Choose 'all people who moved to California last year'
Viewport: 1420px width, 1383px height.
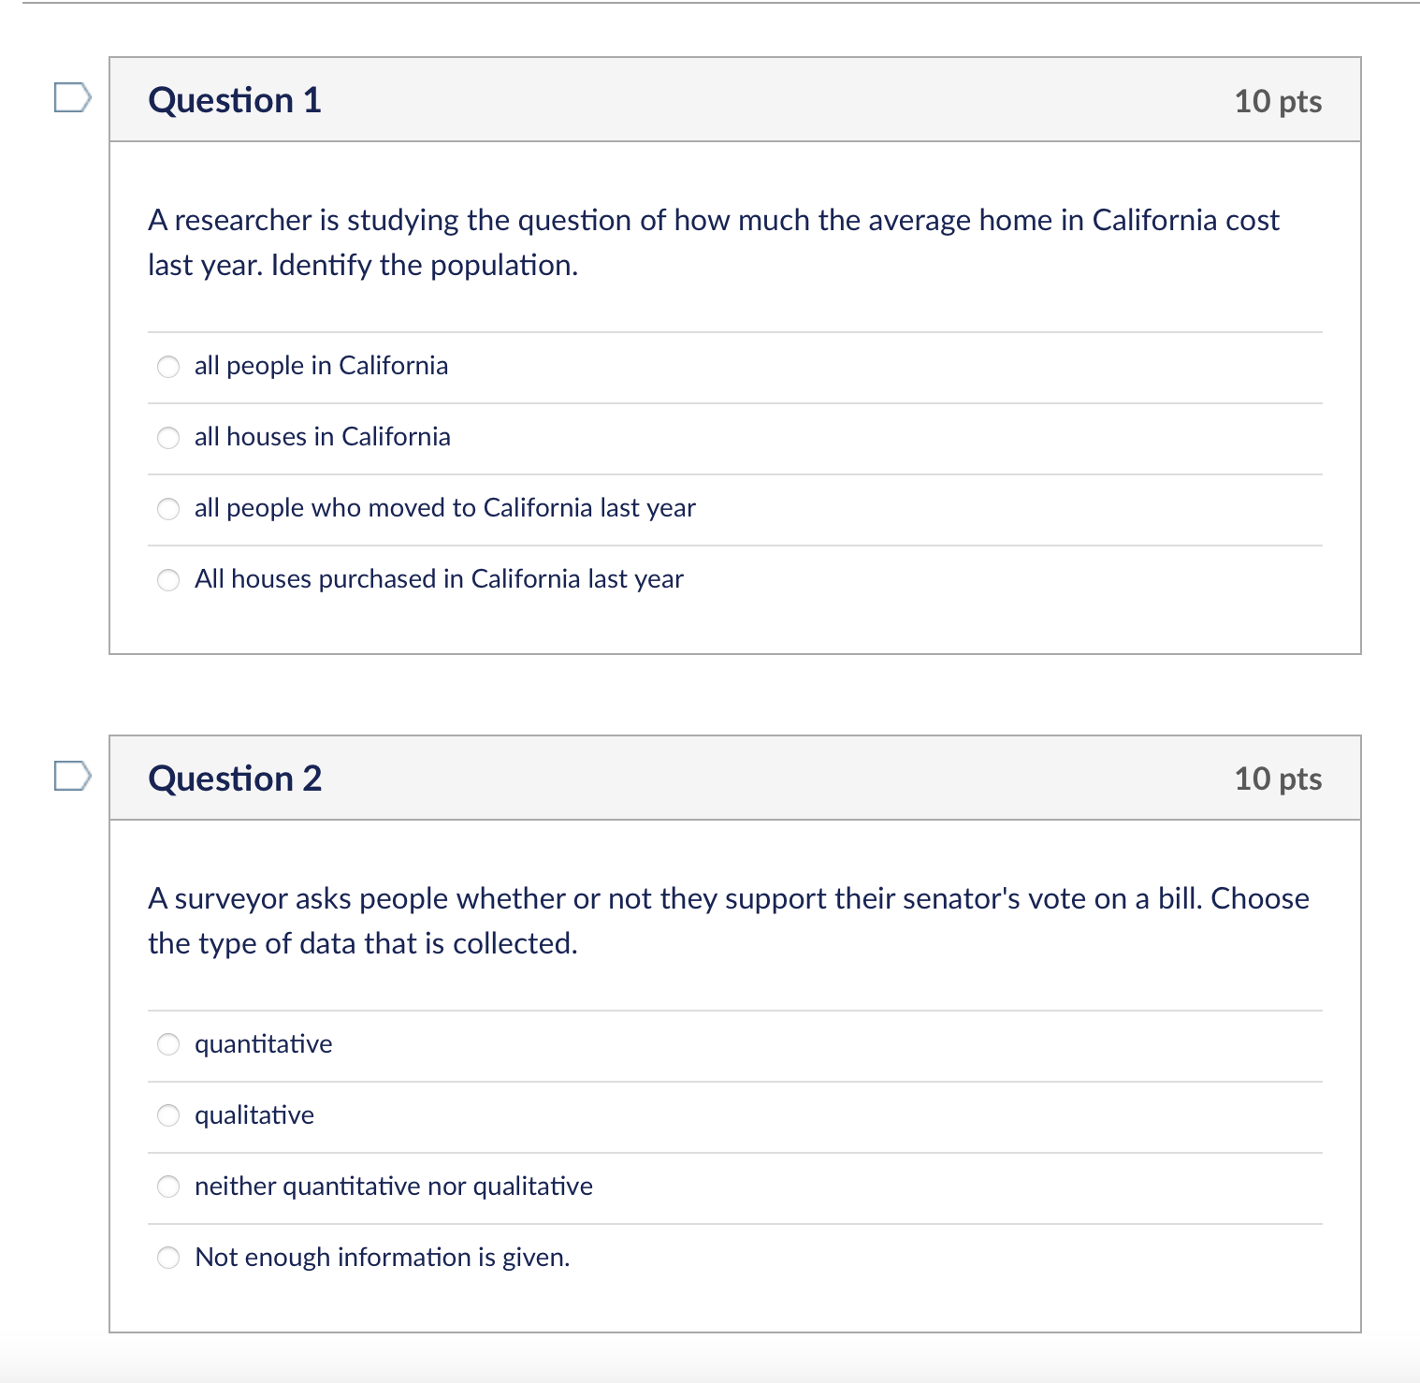coord(168,509)
